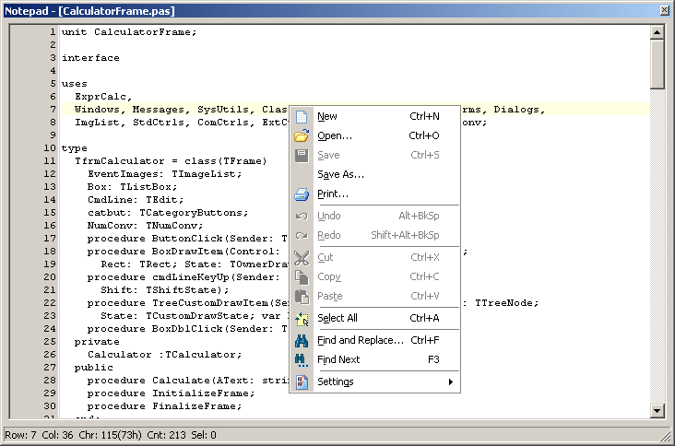Screen dimensions: 675x446
Task: Select Save As... menu entry
Action: click(x=374, y=174)
